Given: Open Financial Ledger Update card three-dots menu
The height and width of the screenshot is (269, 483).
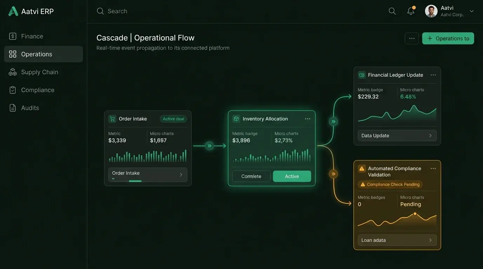Looking at the screenshot, I should click(x=433, y=75).
